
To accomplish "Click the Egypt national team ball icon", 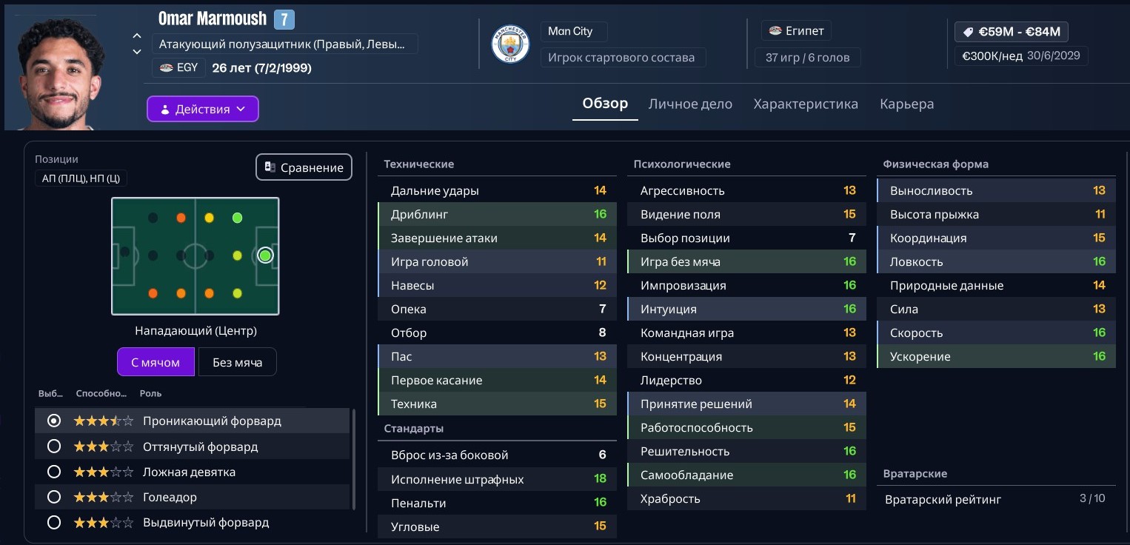I will pos(775,31).
